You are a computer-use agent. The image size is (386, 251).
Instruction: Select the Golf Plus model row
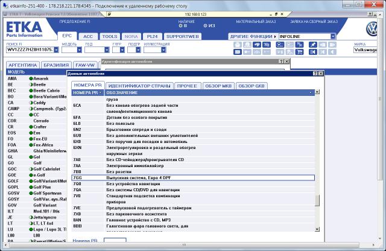click(36, 187)
